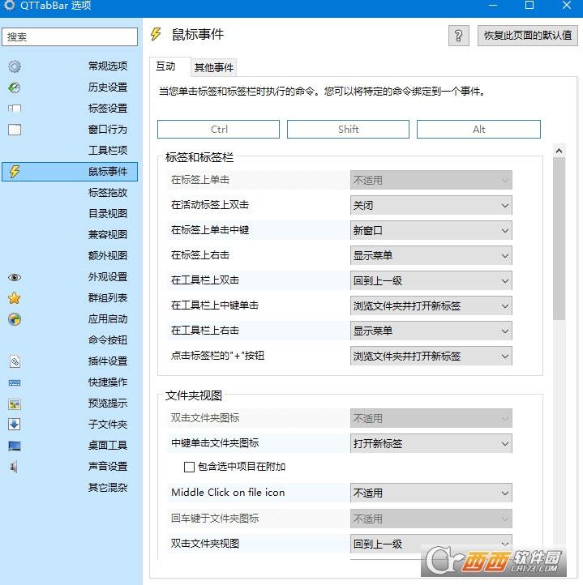Open 标签拖放 settings page
Viewport: 583px width, 585px height.
pyautogui.click(x=70, y=193)
